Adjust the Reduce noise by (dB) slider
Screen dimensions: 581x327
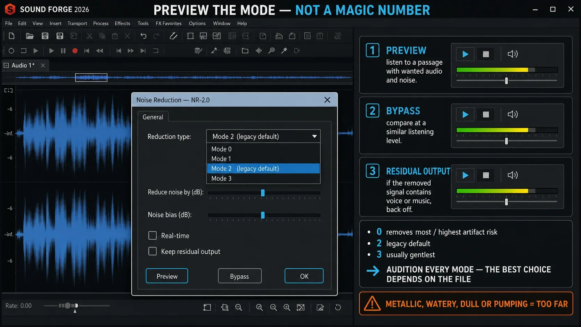pos(263,193)
